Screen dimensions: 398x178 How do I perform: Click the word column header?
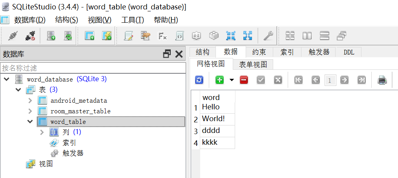pos(217,97)
